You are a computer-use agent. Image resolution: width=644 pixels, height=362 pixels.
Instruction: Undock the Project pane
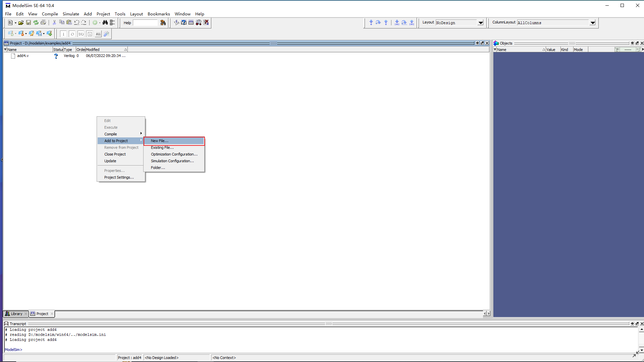click(482, 43)
